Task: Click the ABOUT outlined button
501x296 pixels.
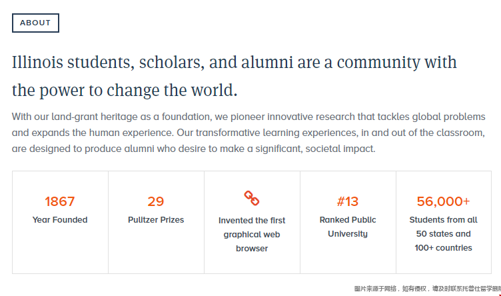Action: pyautogui.click(x=35, y=23)
